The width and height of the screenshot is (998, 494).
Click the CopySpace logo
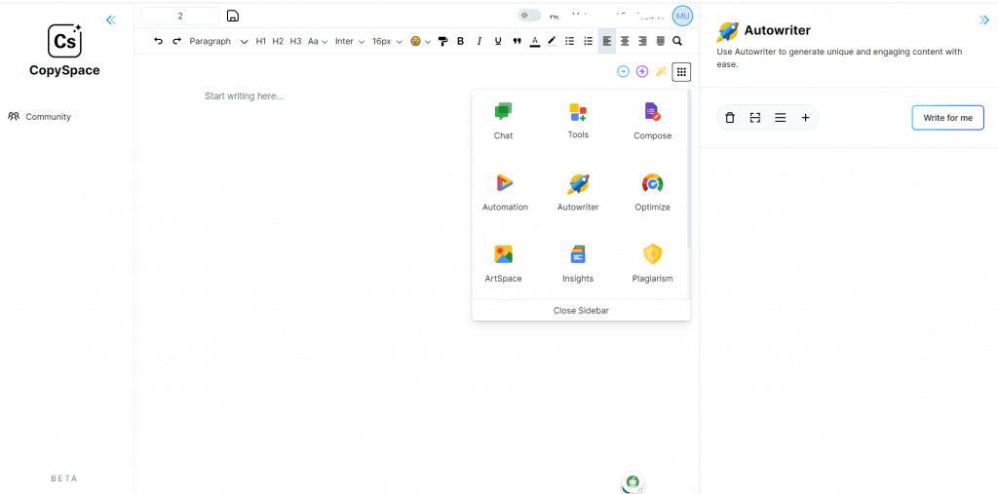tap(64, 51)
